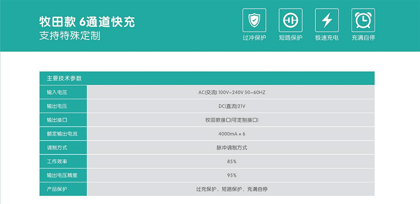
Task: Click the value 牧田款接口(可定制接口)
Action: tap(232, 120)
